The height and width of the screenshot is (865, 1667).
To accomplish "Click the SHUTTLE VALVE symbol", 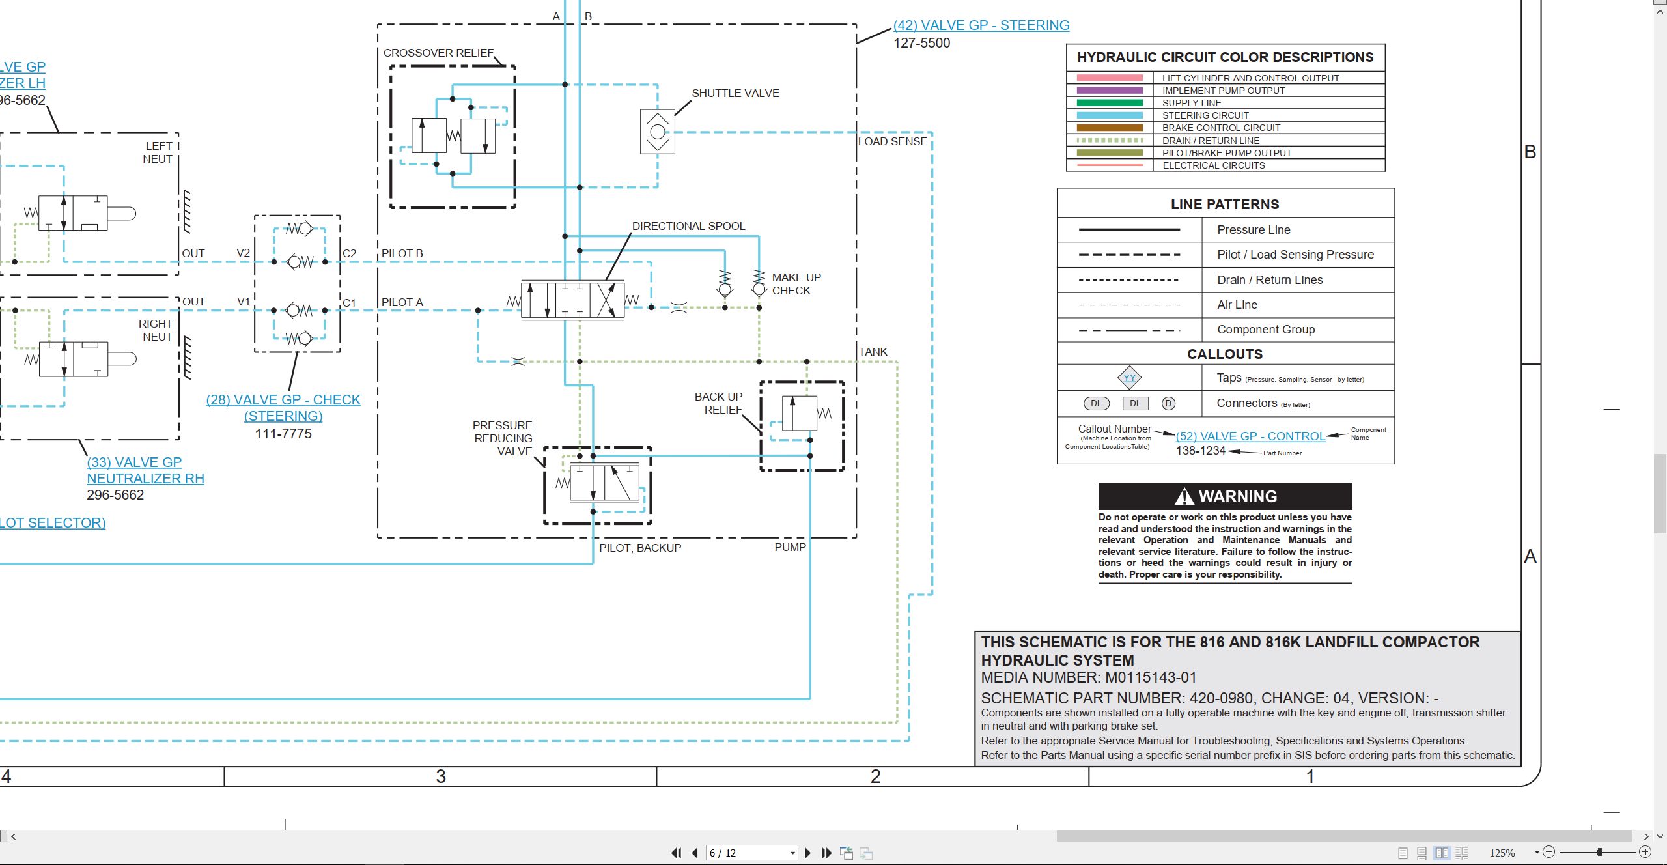I will pos(658,132).
